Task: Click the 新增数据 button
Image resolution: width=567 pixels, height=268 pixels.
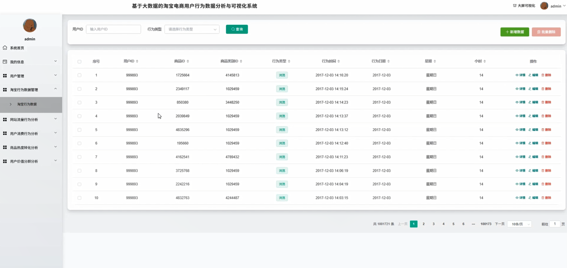Action: point(515,32)
